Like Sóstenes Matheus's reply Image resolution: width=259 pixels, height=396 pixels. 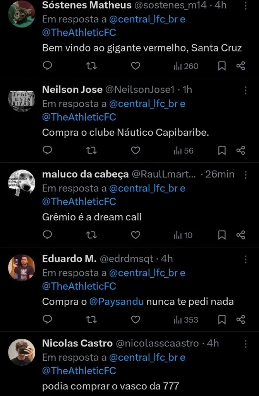135,66
